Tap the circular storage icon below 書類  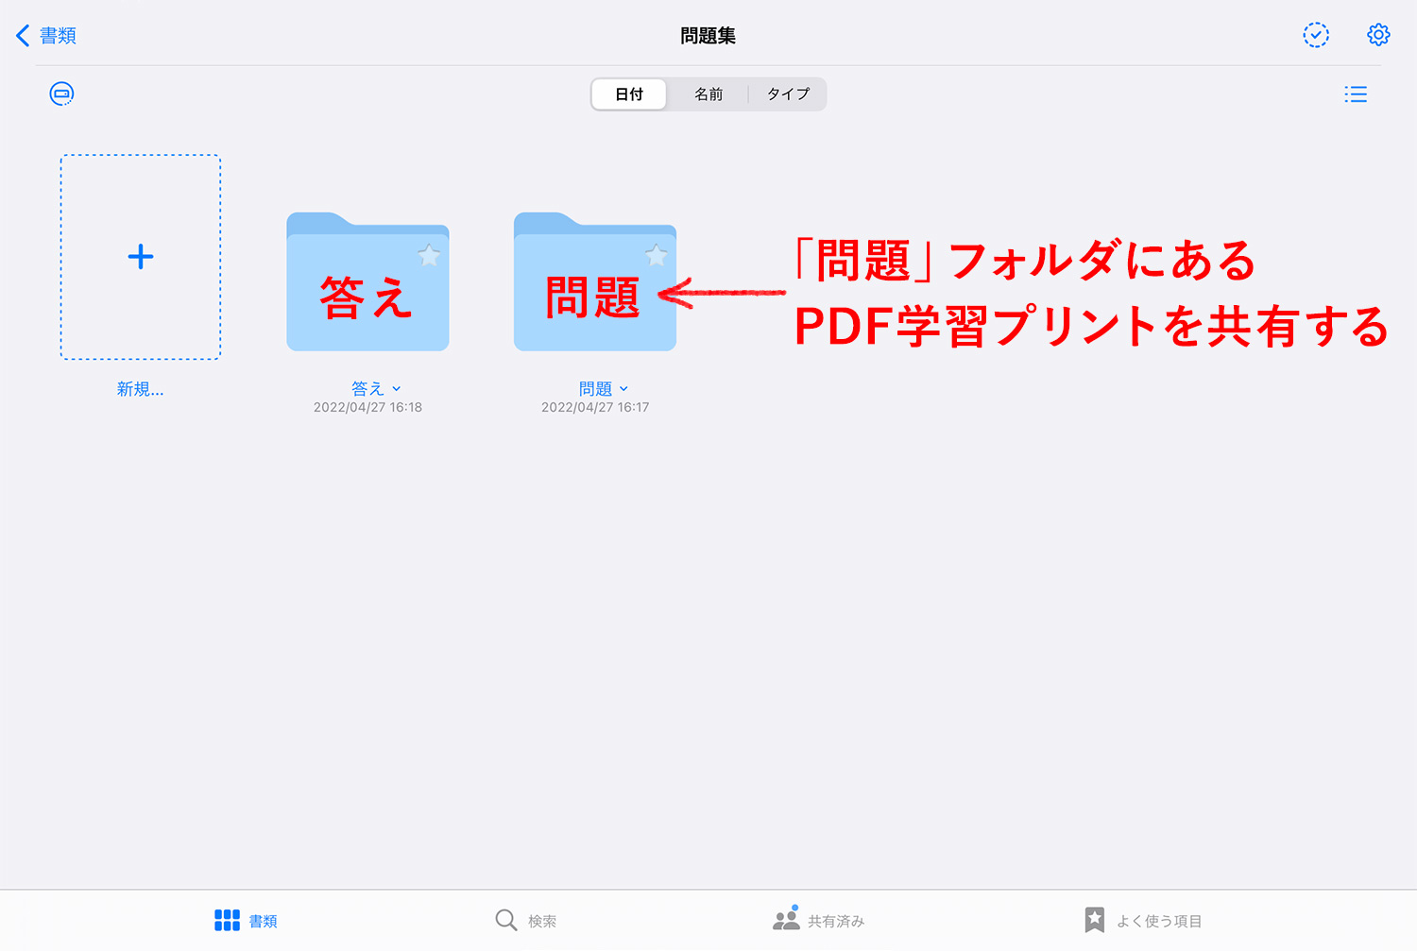point(61,93)
